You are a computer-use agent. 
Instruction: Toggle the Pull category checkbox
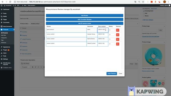pos(144,13)
